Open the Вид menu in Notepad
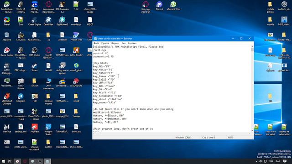Viewport: 292px width, 164px height. tap(124, 43)
